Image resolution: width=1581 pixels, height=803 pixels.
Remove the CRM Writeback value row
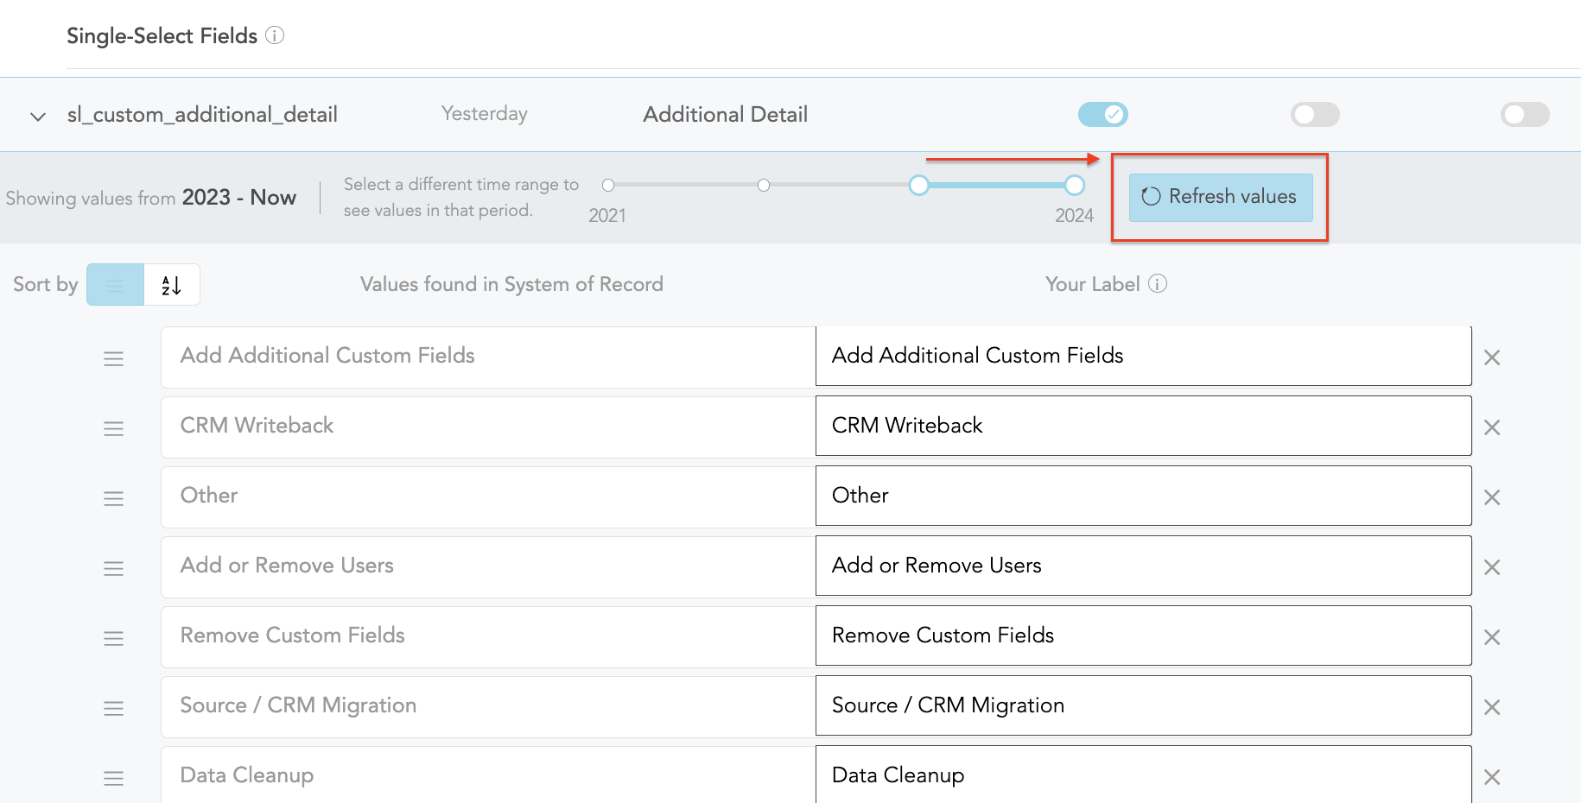click(1492, 427)
